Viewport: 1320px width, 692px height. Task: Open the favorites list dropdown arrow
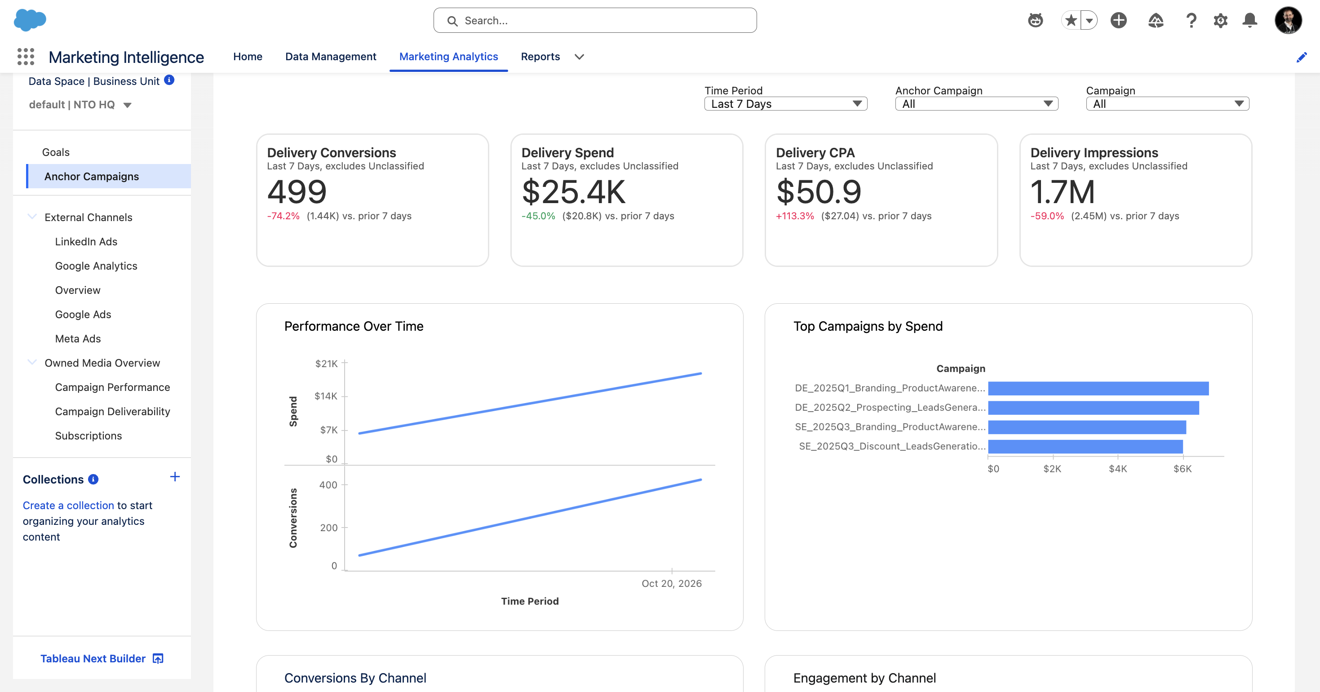(x=1089, y=21)
